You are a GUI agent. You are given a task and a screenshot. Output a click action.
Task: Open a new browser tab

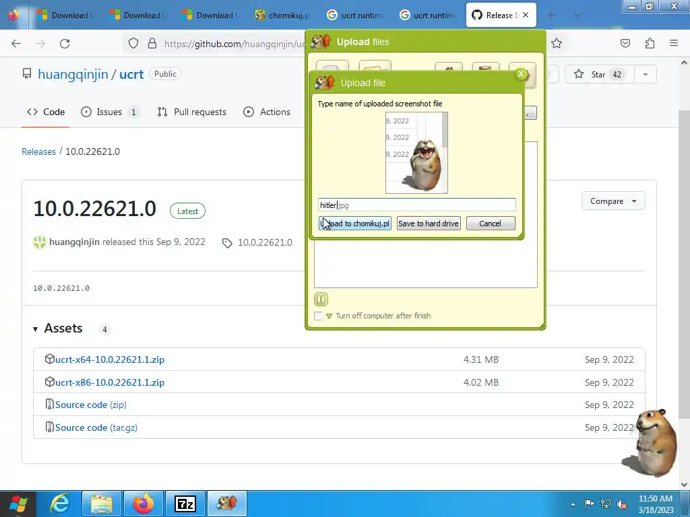(x=551, y=15)
